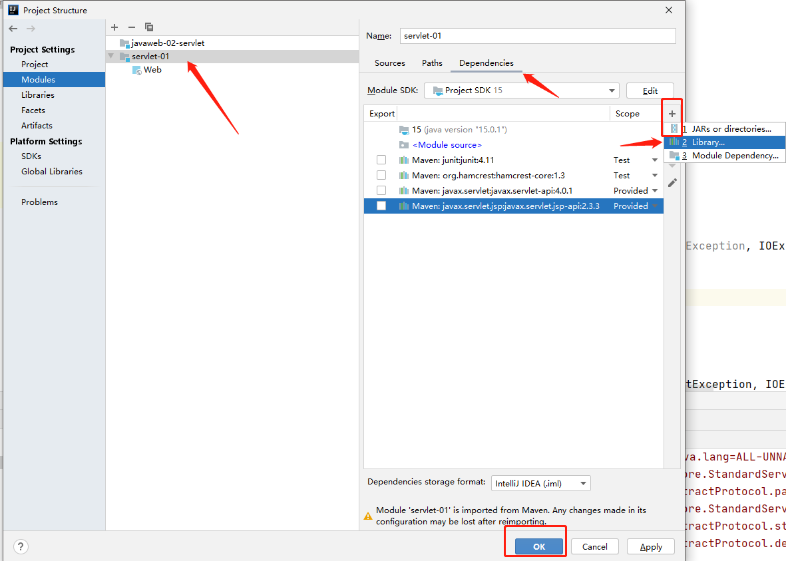Switch to the Sources tab
Viewport: 786px width, 561px height.
[x=389, y=63]
